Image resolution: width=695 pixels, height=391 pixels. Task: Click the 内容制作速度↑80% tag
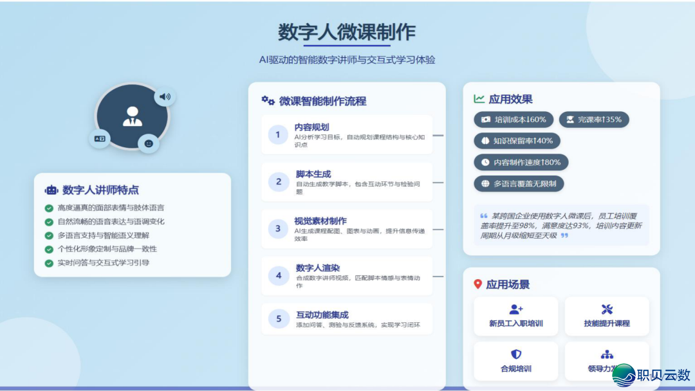pyautogui.click(x=521, y=162)
